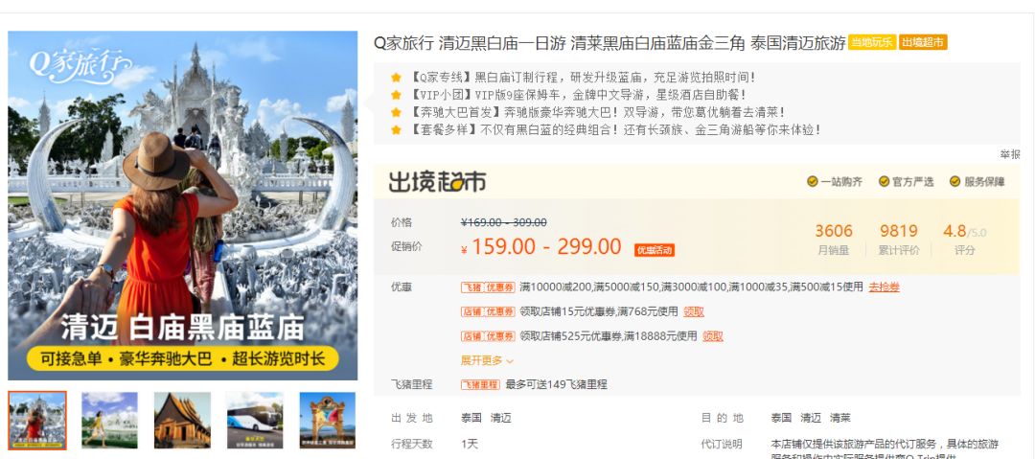Click the main white temple product image

click(183, 205)
